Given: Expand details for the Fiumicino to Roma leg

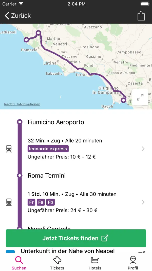Looking at the screenshot, I should coord(143,149).
